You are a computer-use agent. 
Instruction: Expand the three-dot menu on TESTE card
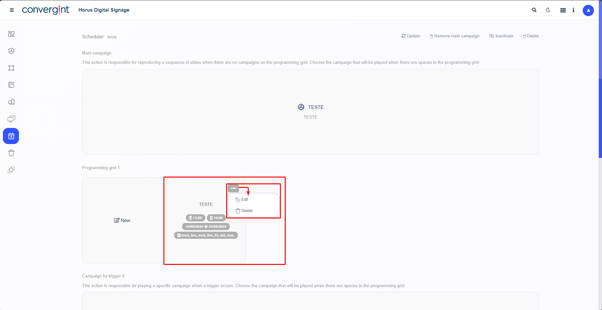point(233,188)
